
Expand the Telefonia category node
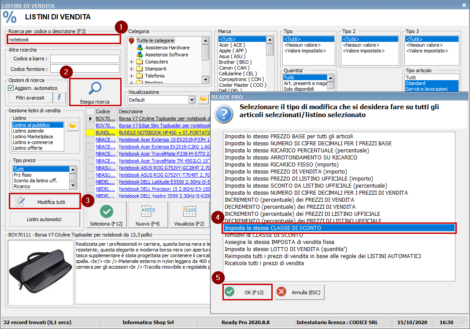point(131,76)
